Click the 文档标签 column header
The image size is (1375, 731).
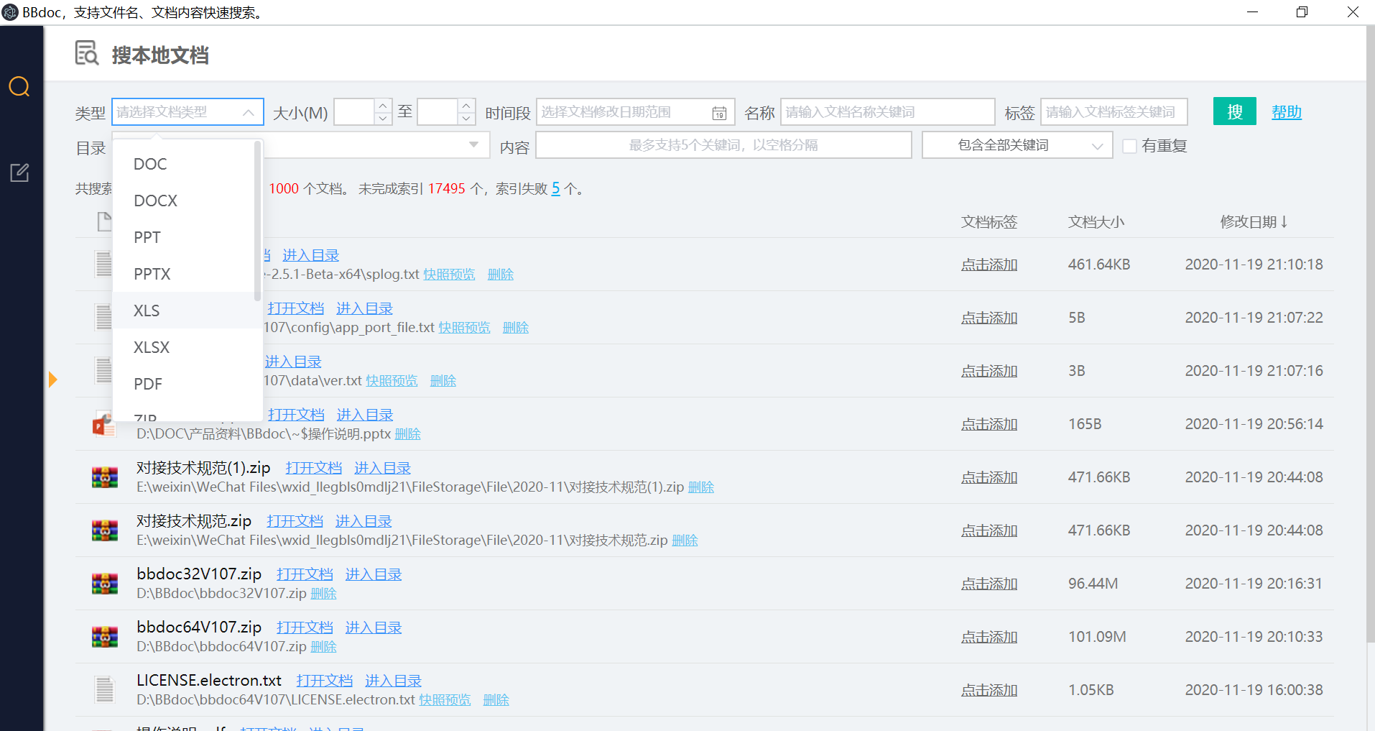pos(989,222)
